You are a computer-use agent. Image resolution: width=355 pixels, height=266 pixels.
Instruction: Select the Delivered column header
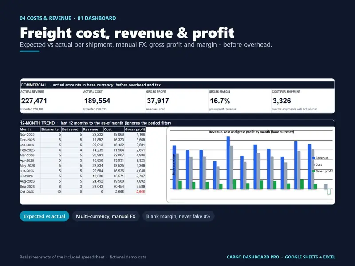(72, 129)
